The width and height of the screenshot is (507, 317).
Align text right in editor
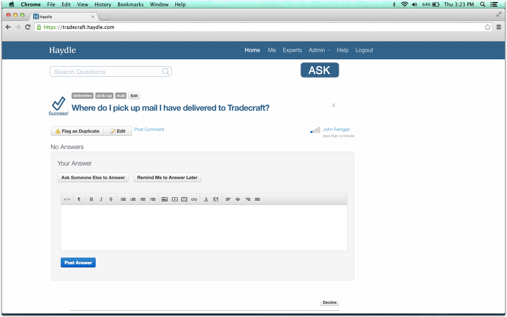(x=248, y=199)
